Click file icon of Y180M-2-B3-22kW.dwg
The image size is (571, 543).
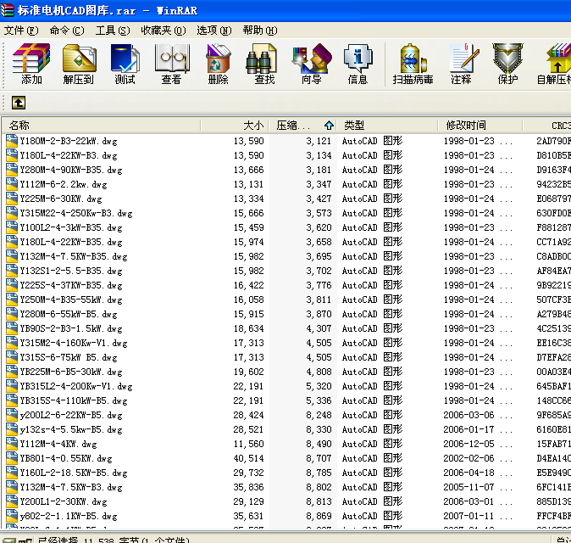click(12, 141)
